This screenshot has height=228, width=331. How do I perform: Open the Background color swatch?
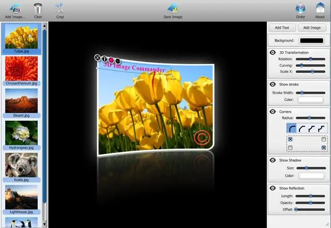(311, 40)
